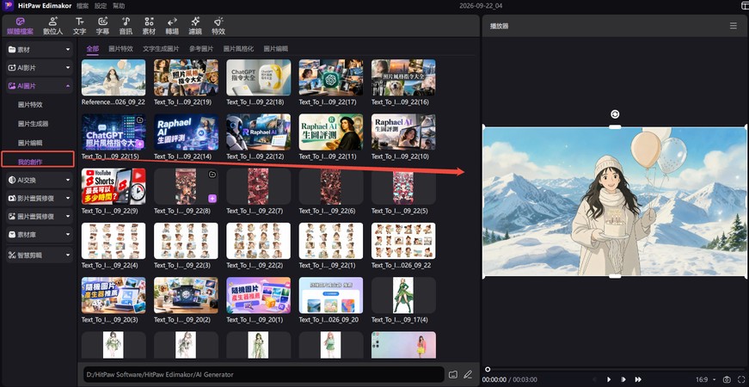Open output folder with folder icon

pyautogui.click(x=453, y=374)
